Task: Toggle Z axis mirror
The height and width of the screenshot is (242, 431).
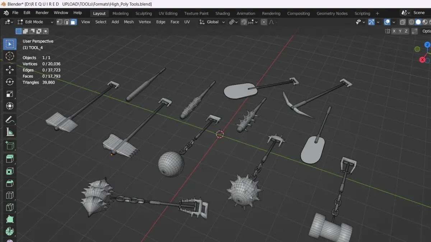Action: [x=406, y=31]
